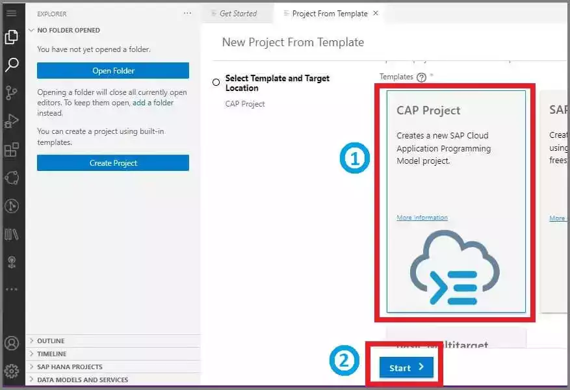The width and height of the screenshot is (570, 390).
Task: Open the Explorer view icon
Action: (12, 36)
